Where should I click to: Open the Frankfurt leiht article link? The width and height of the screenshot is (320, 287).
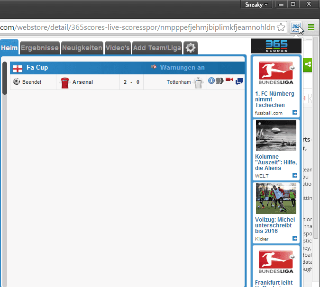pyautogui.click(x=274, y=283)
